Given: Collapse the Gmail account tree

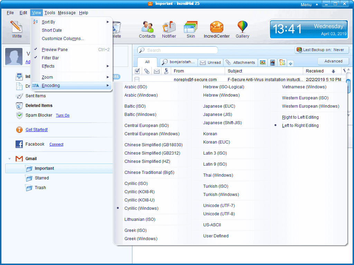Looking at the screenshot, I should pos(9,159).
